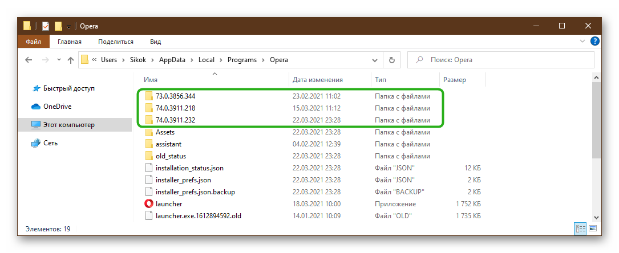Click the Сеть network icon
The image size is (619, 253).
coord(36,143)
